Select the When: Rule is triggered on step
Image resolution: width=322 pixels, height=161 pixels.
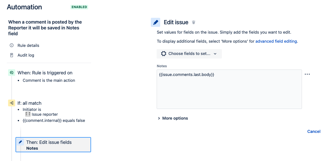click(x=45, y=73)
